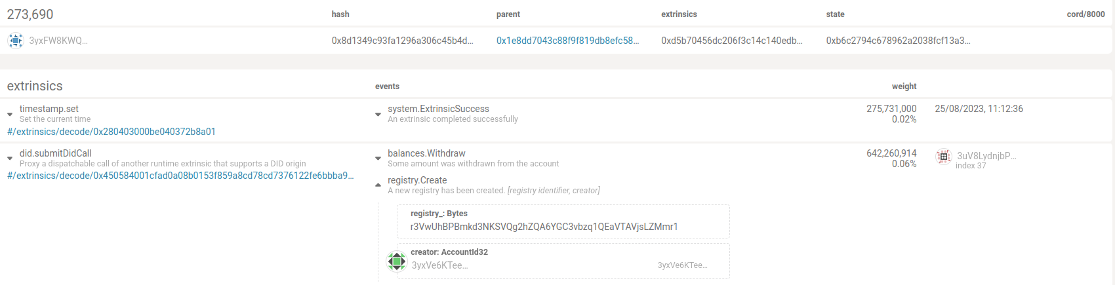Click the signer identicon beside 3uV8LydnjbP
Image resolution: width=1115 pixels, height=285 pixels.
[x=943, y=157]
